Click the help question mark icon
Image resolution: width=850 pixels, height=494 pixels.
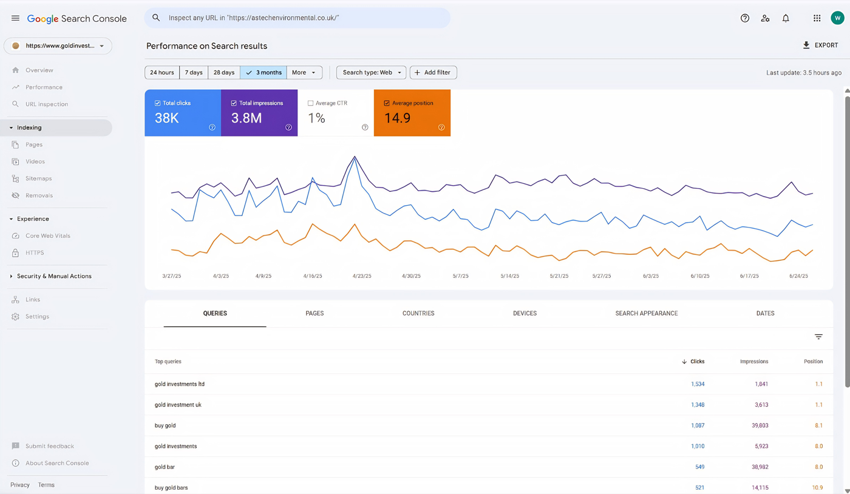[x=745, y=18]
